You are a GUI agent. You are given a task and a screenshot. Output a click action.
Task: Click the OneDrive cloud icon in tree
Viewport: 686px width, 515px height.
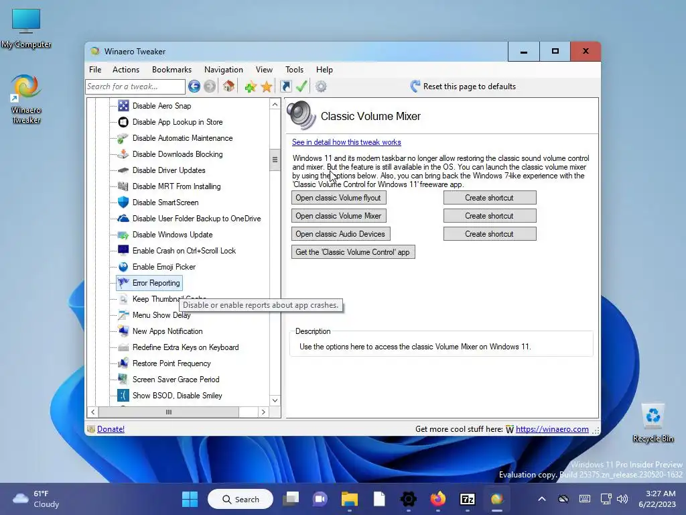click(123, 219)
